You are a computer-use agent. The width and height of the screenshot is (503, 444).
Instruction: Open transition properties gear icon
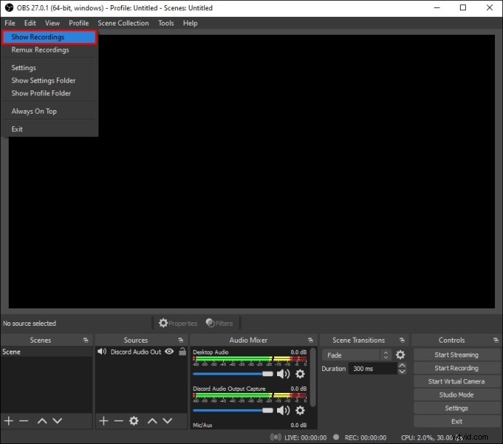(x=400, y=355)
